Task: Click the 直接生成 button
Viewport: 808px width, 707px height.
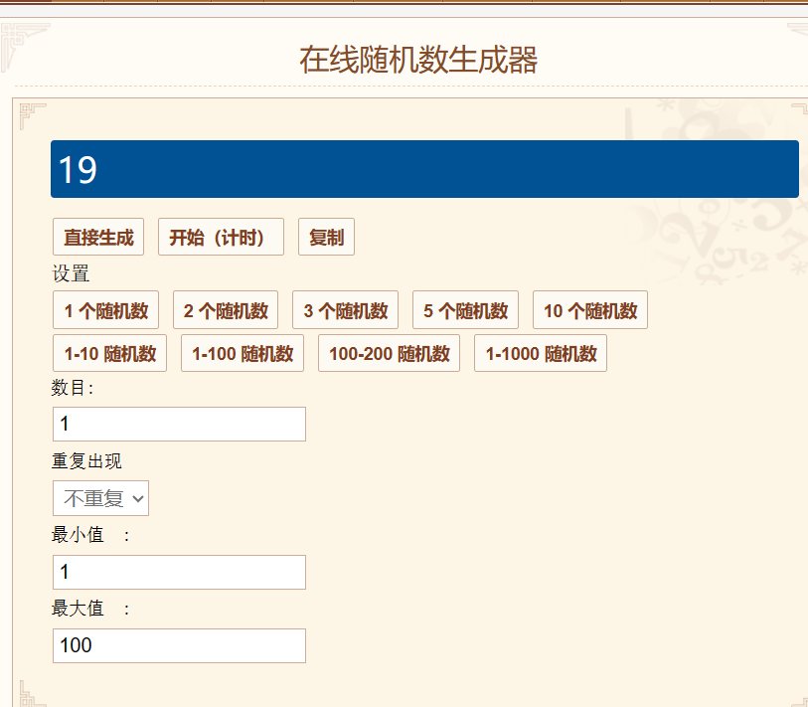Action: (x=98, y=237)
